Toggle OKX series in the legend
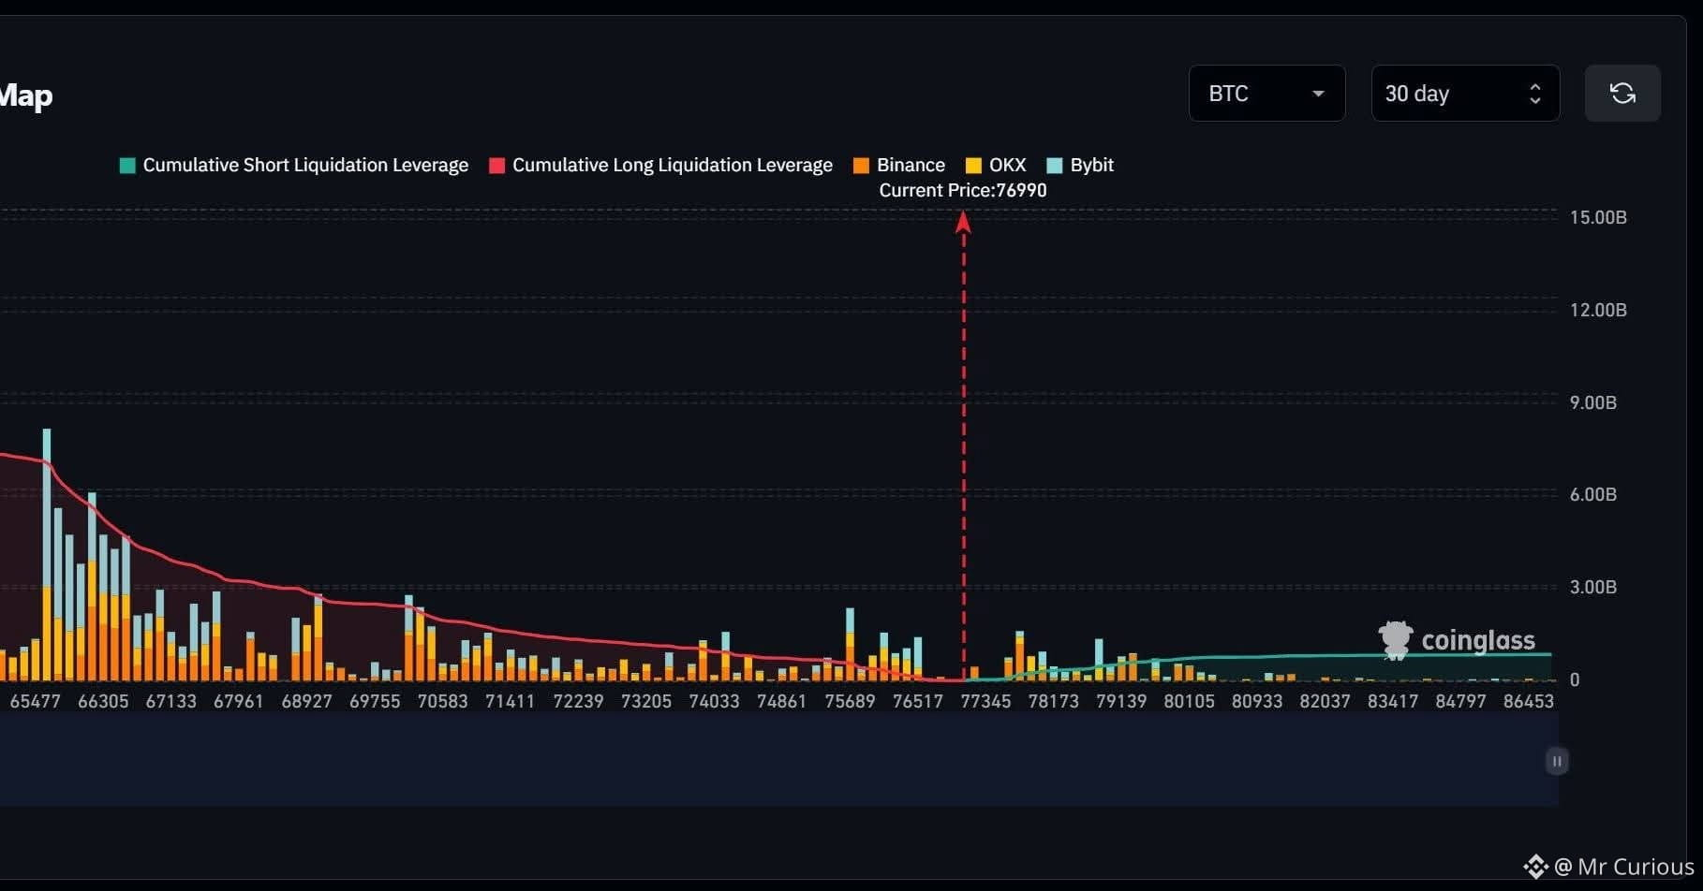The width and height of the screenshot is (1703, 891). (x=996, y=165)
